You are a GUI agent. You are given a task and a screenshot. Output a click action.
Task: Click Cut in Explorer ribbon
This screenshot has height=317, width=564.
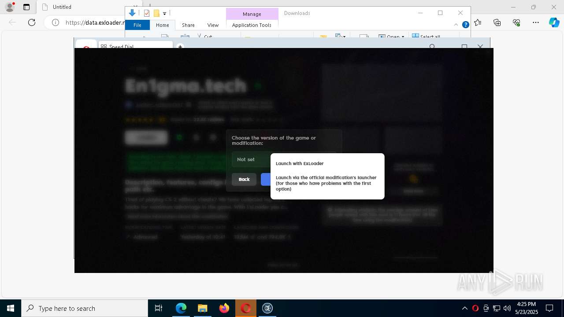(204, 37)
